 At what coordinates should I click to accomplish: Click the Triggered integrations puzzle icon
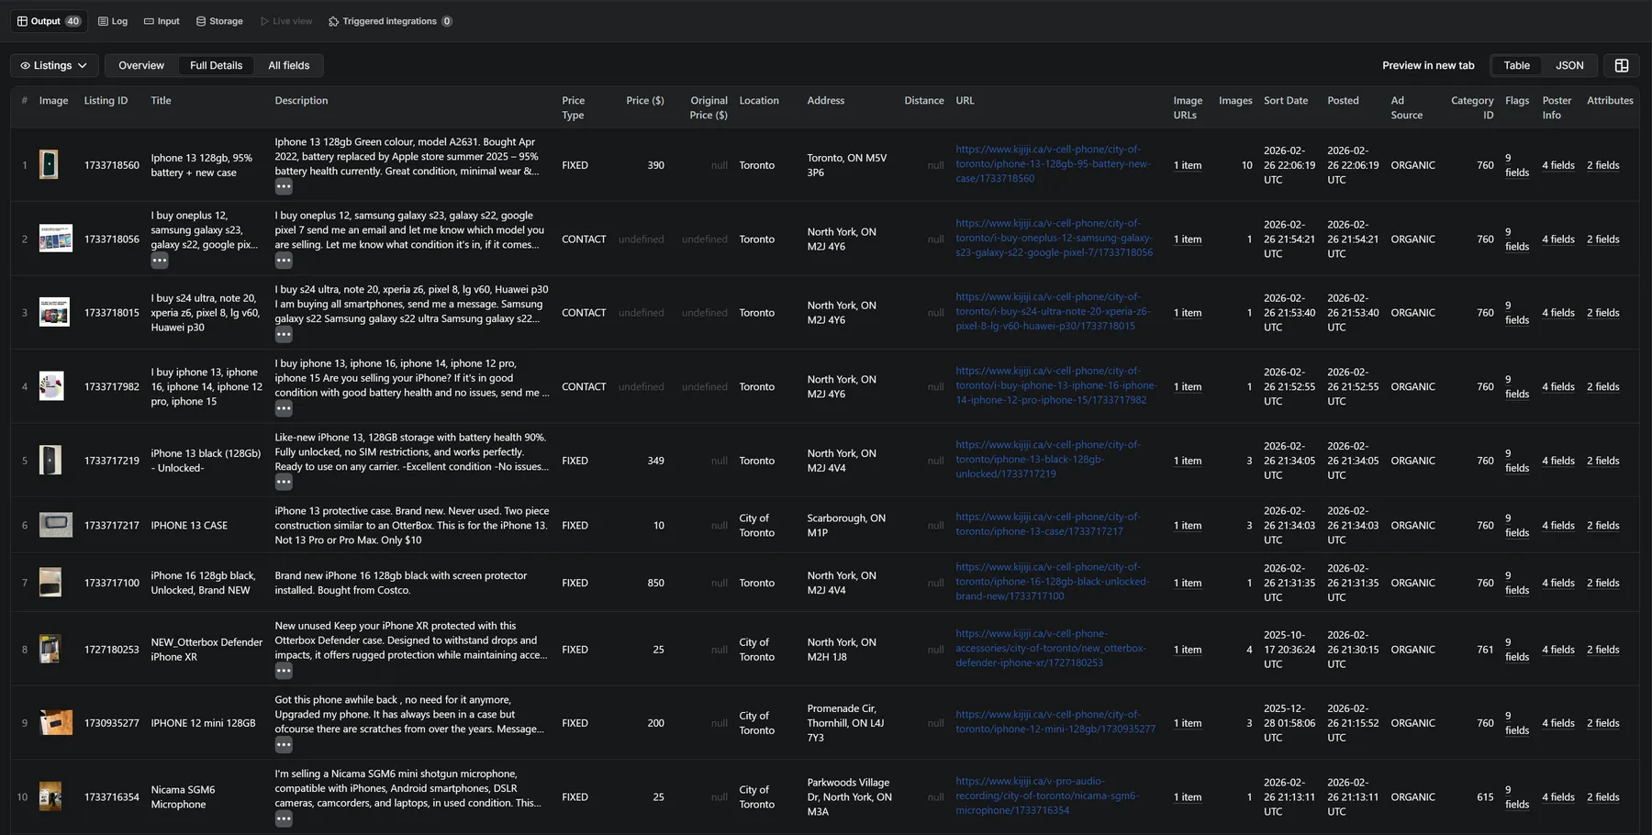[333, 20]
